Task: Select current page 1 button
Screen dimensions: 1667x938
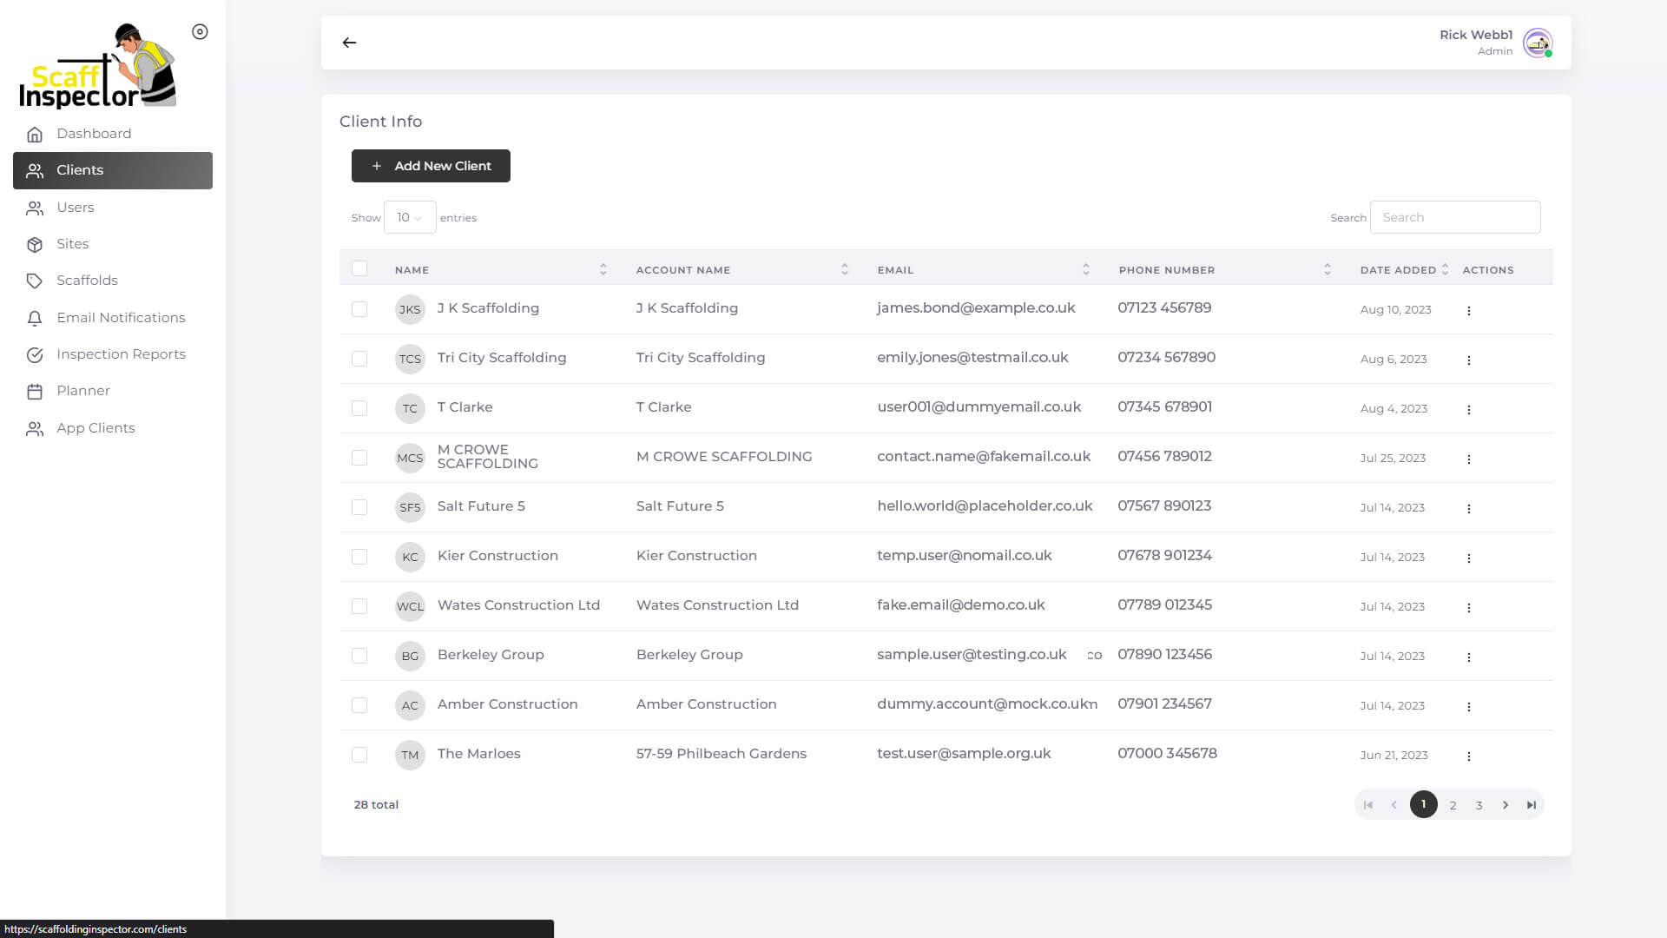Action: click(1424, 804)
